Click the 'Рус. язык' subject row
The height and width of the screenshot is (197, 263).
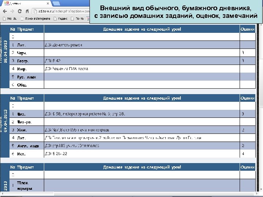27,77
